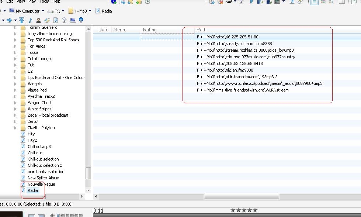
Task: Sort by the Genre column header
Action: [x=120, y=30]
